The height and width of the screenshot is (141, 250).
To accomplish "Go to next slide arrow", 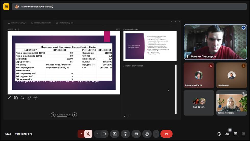I will point(75,115).
